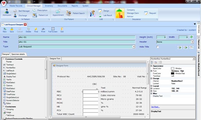This screenshot has width=201, height=120.
Task: Click the large LAB doctor icon
Action: pyautogui.click(x=92, y=13)
